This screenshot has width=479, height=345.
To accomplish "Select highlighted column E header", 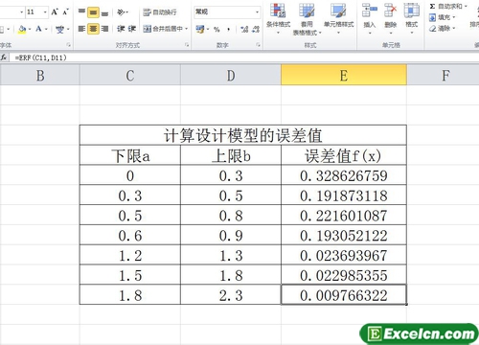I will coord(344,75).
